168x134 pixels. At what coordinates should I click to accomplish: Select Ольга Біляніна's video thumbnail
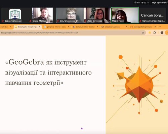(x=70, y=15)
